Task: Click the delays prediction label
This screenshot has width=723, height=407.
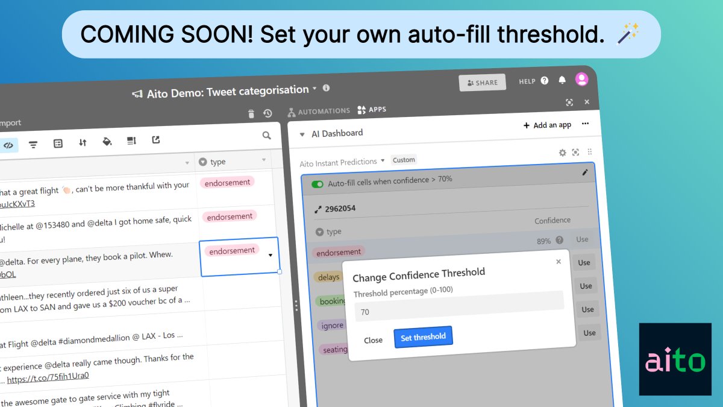Action: coord(328,277)
